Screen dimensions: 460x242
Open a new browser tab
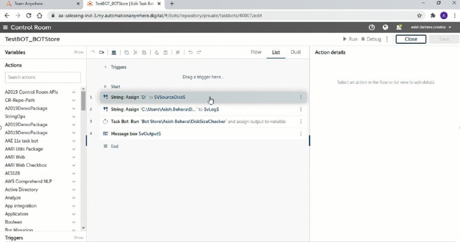[x=172, y=4]
